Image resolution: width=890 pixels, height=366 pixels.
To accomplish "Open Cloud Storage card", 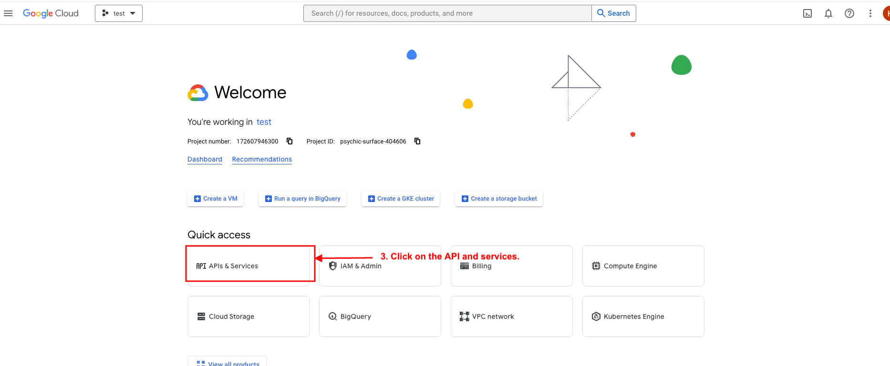I will 248,316.
